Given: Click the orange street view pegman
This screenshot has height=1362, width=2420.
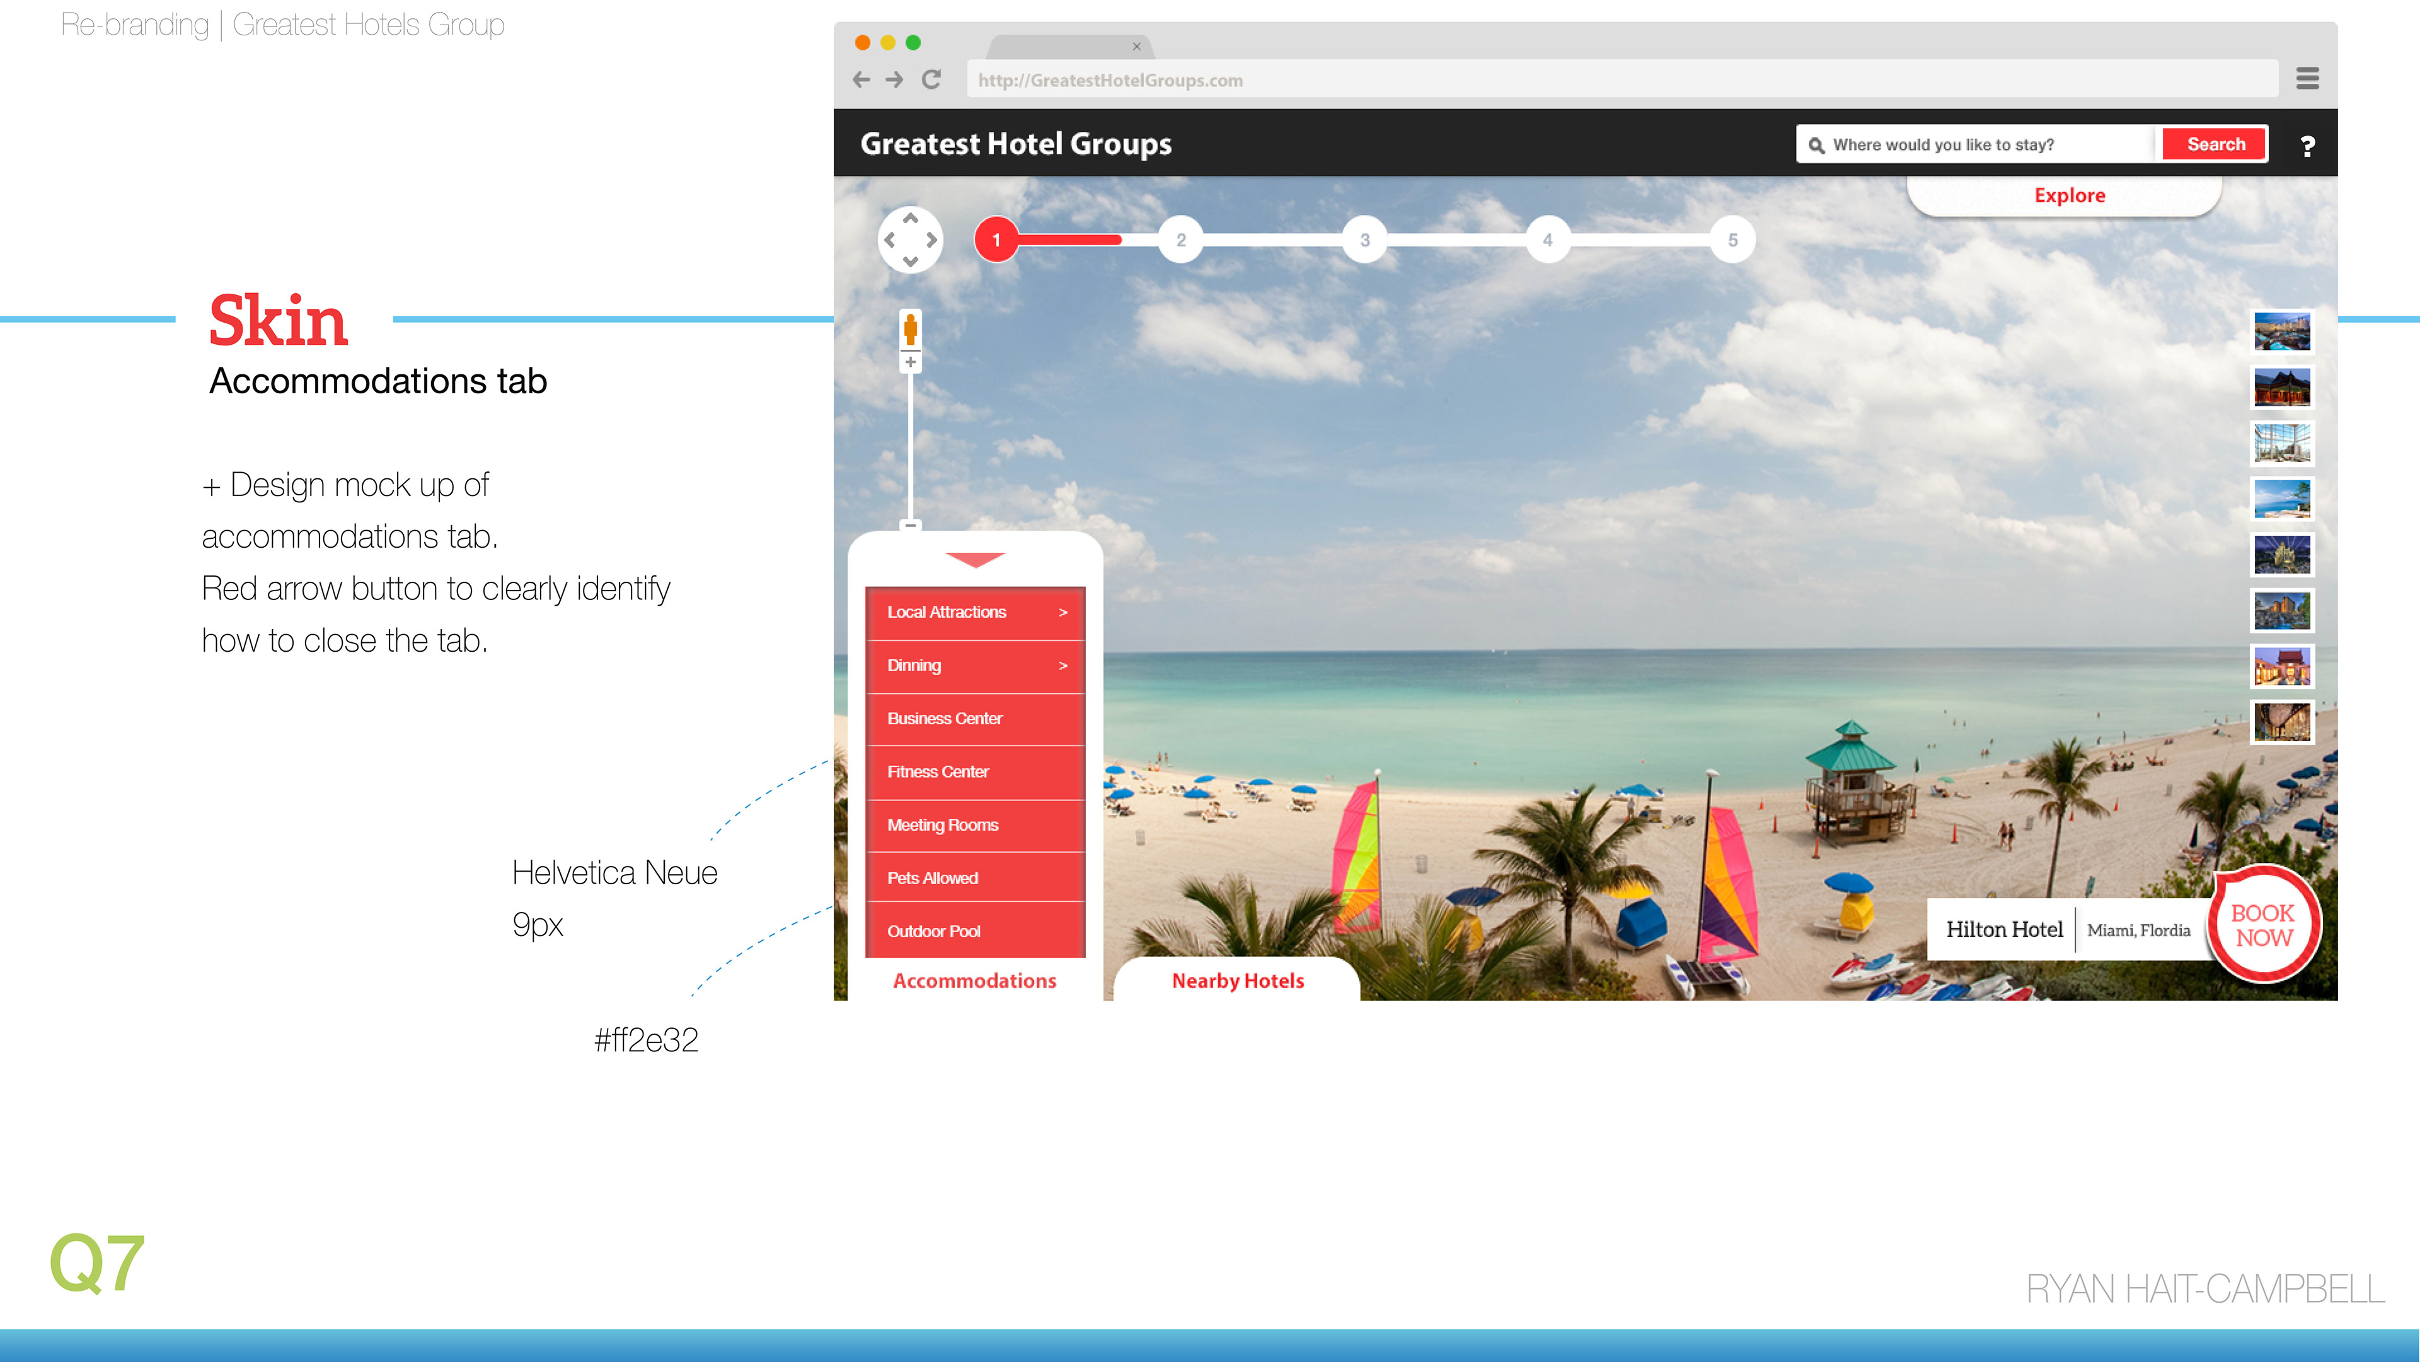Looking at the screenshot, I should [909, 330].
